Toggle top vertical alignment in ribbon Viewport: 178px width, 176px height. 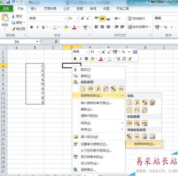coord(96,18)
